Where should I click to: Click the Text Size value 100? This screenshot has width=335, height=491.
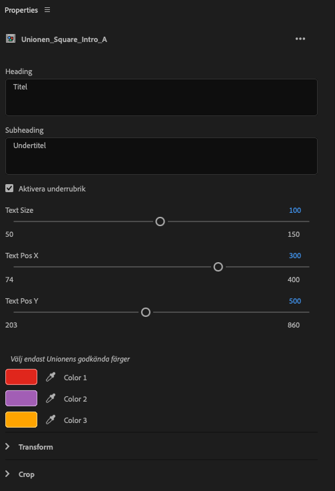pyautogui.click(x=295, y=210)
